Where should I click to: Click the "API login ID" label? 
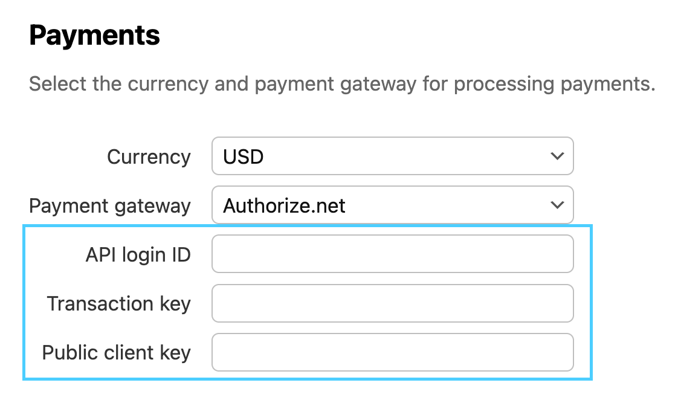[138, 255]
